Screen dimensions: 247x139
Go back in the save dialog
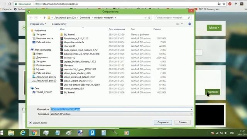point(31,18)
